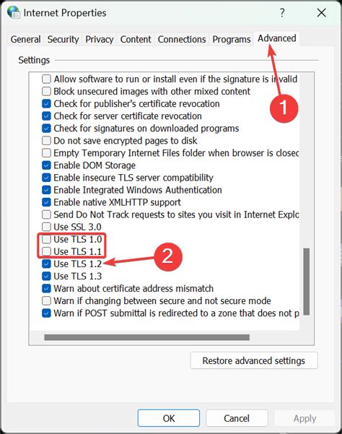Screen dimensions: 342x434
Task: Enable Send Do Not Track requests
Action: [46, 214]
